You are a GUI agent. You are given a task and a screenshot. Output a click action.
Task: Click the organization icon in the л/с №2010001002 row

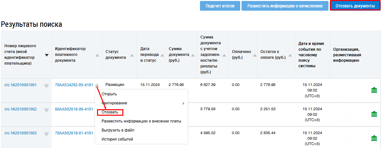(374, 114)
